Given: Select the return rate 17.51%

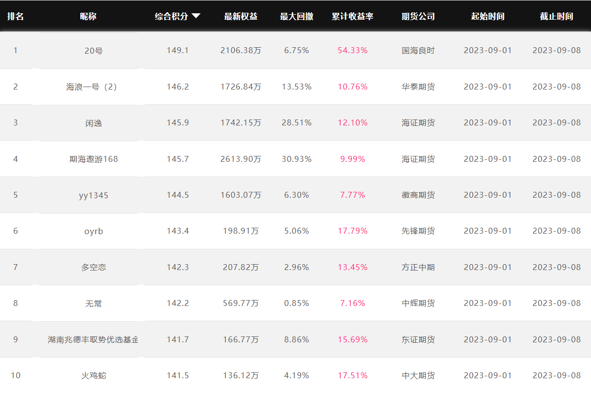Looking at the screenshot, I should [x=353, y=375].
